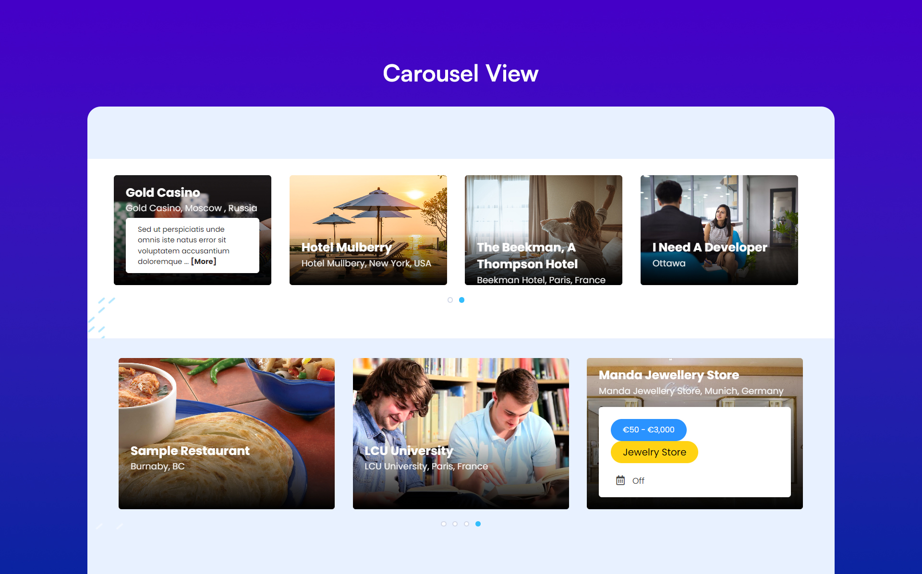Select the Hotel Mulberry carousel card

(x=368, y=229)
